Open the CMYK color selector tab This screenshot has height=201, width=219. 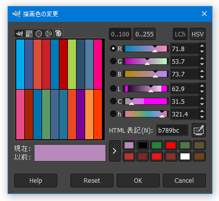point(29,33)
